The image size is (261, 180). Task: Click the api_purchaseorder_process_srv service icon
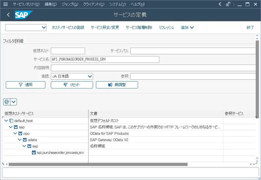pos(33,153)
